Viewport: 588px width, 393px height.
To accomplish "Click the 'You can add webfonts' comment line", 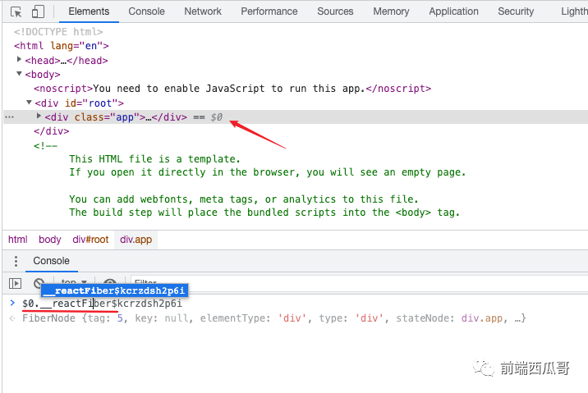I will coord(244,199).
